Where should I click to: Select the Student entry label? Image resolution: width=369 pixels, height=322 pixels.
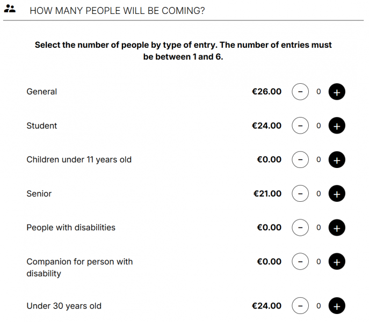(42, 126)
